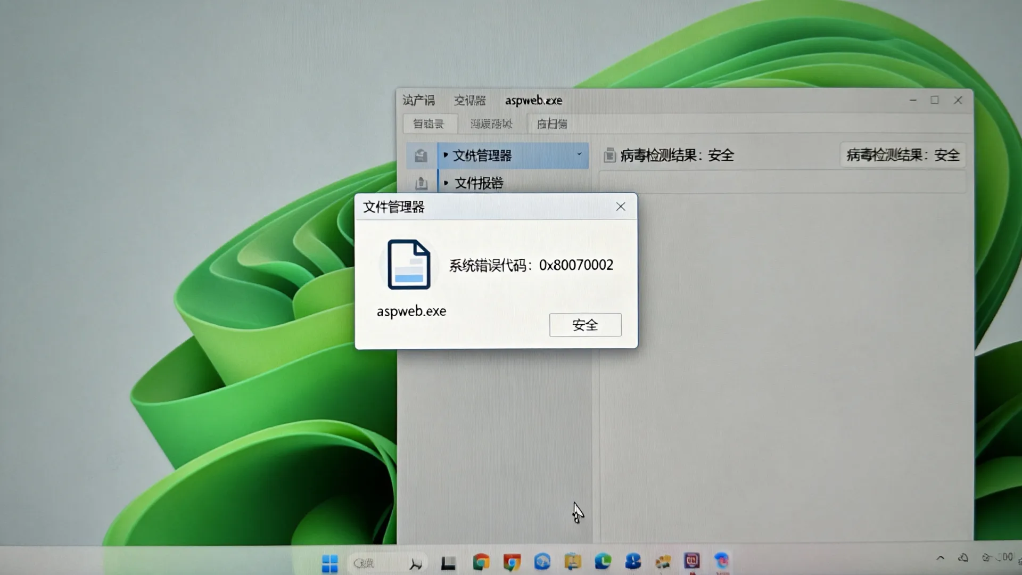Close the aspweb.exe main window

958,100
